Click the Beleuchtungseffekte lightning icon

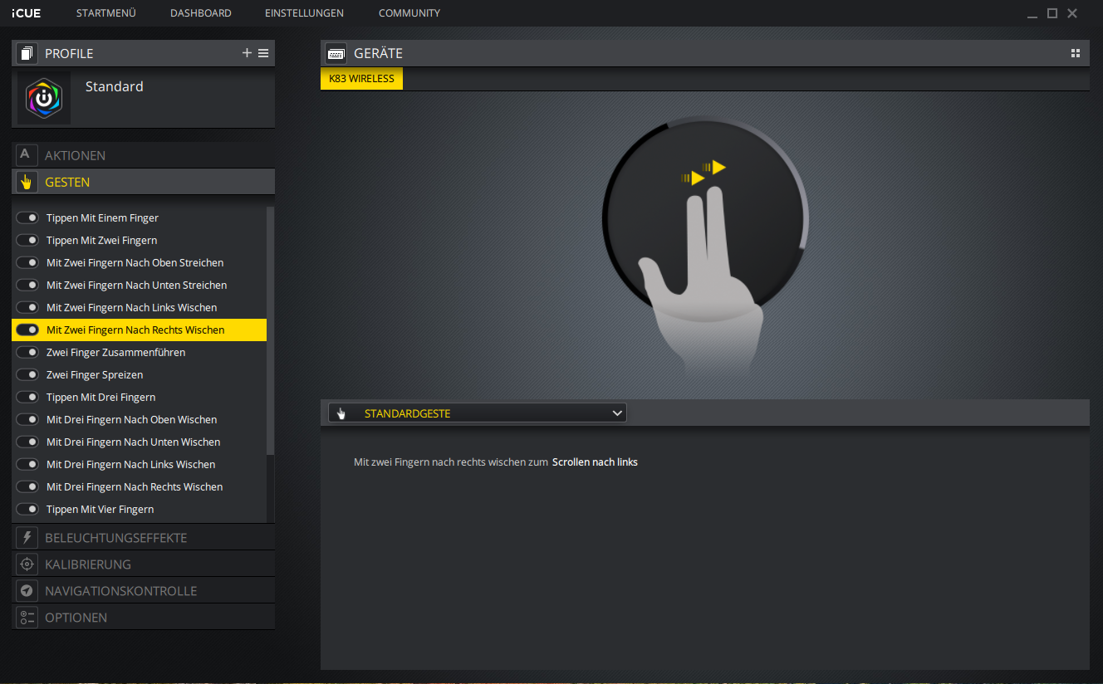(x=27, y=538)
